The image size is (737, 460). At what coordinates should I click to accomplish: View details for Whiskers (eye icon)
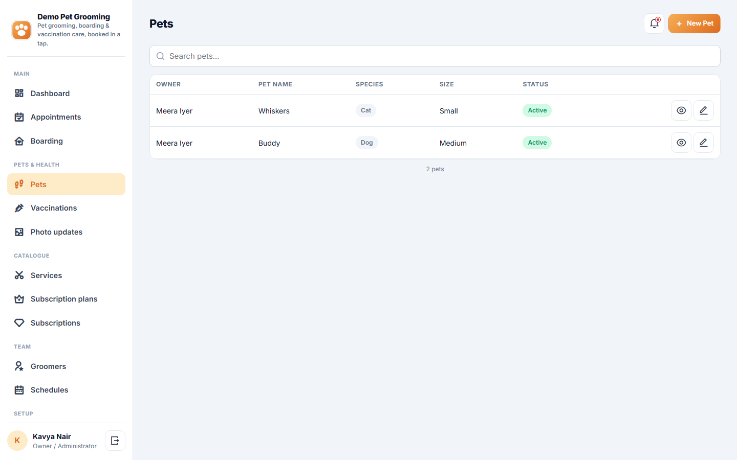[x=681, y=110]
